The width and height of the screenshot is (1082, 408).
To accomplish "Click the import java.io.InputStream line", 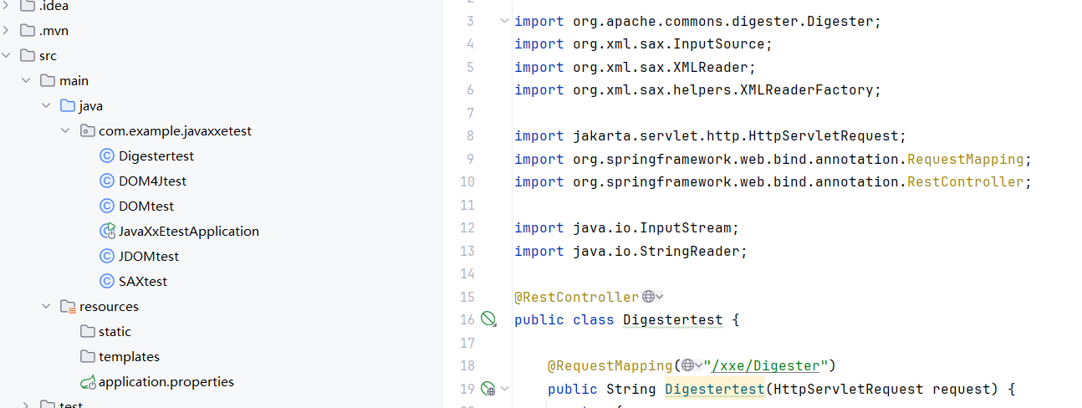I will [x=627, y=227].
